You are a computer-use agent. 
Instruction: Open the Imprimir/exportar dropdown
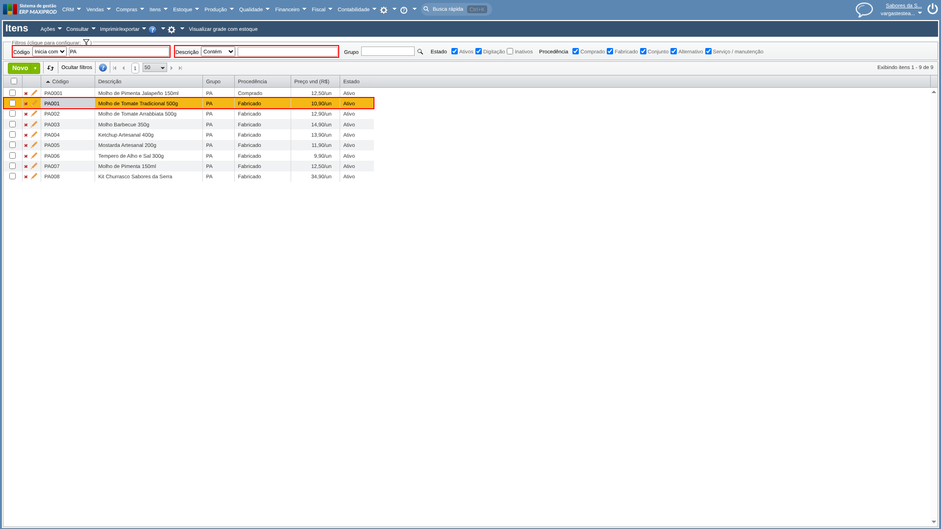pyautogui.click(x=123, y=29)
